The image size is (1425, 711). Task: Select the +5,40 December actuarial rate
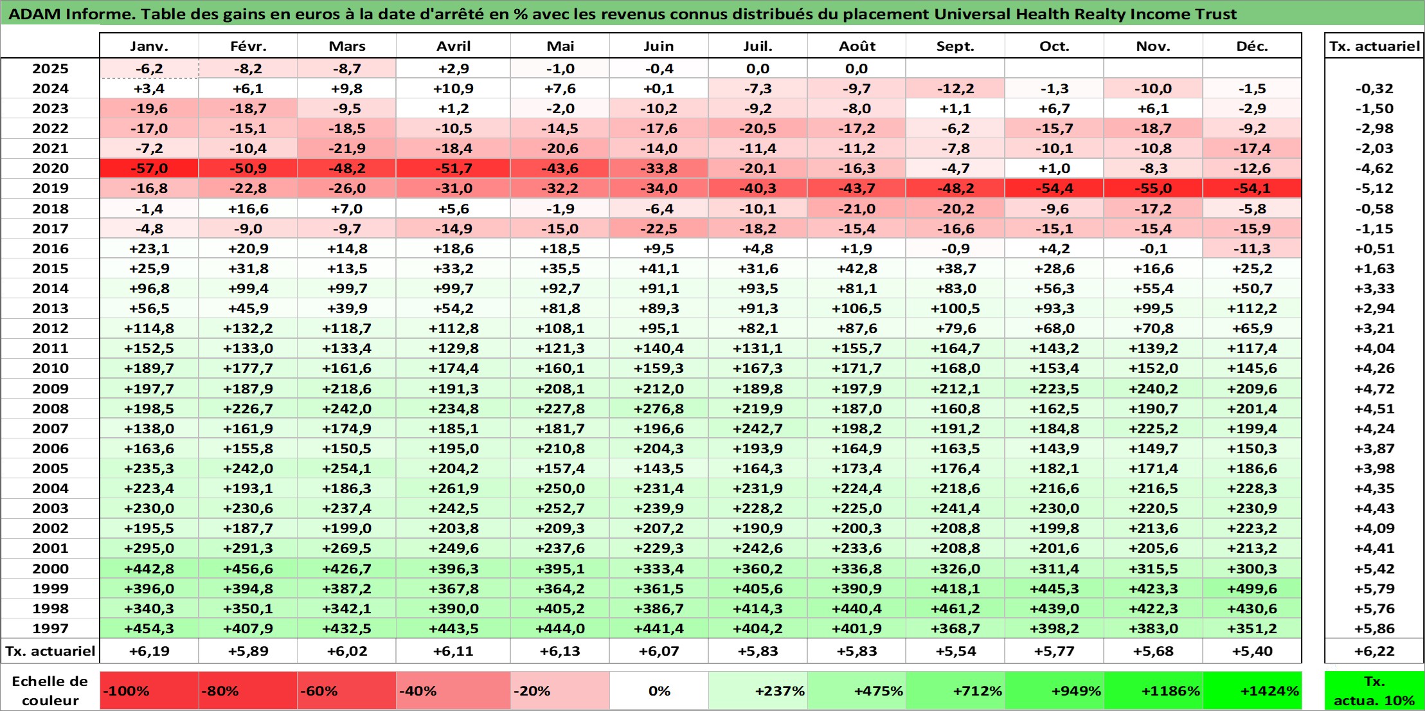[x=1252, y=651]
